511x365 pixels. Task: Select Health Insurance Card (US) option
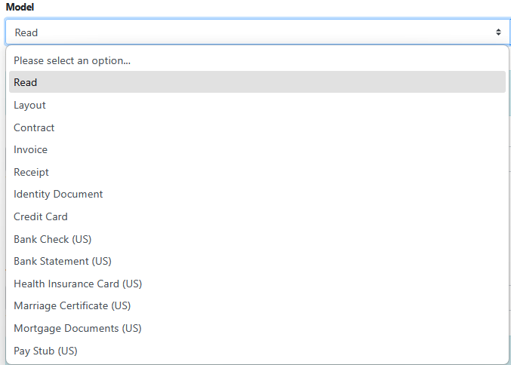[78, 284]
